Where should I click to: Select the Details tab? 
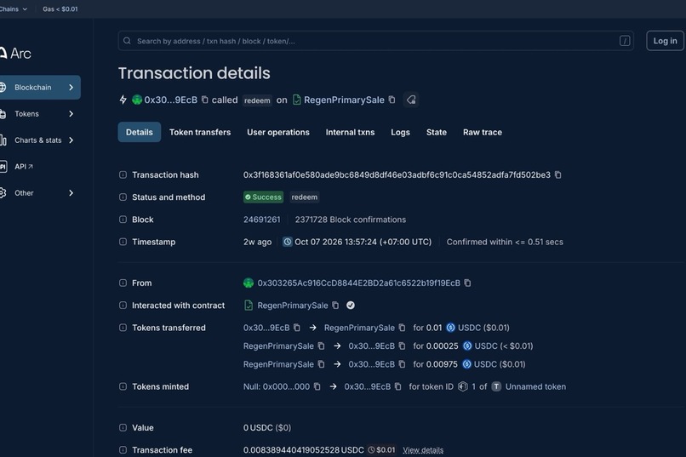pyautogui.click(x=139, y=132)
